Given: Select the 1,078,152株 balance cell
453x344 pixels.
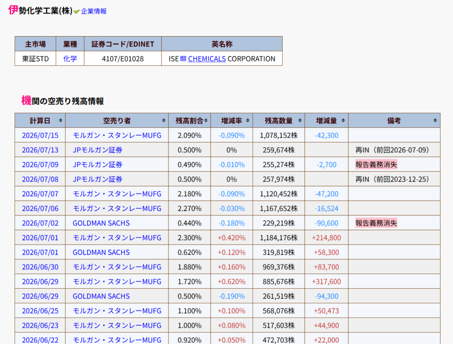Looking at the screenshot, I should (279, 135).
